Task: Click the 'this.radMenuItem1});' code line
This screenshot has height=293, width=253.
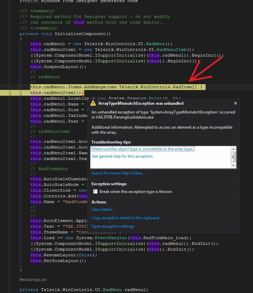Action: click(x=57, y=93)
